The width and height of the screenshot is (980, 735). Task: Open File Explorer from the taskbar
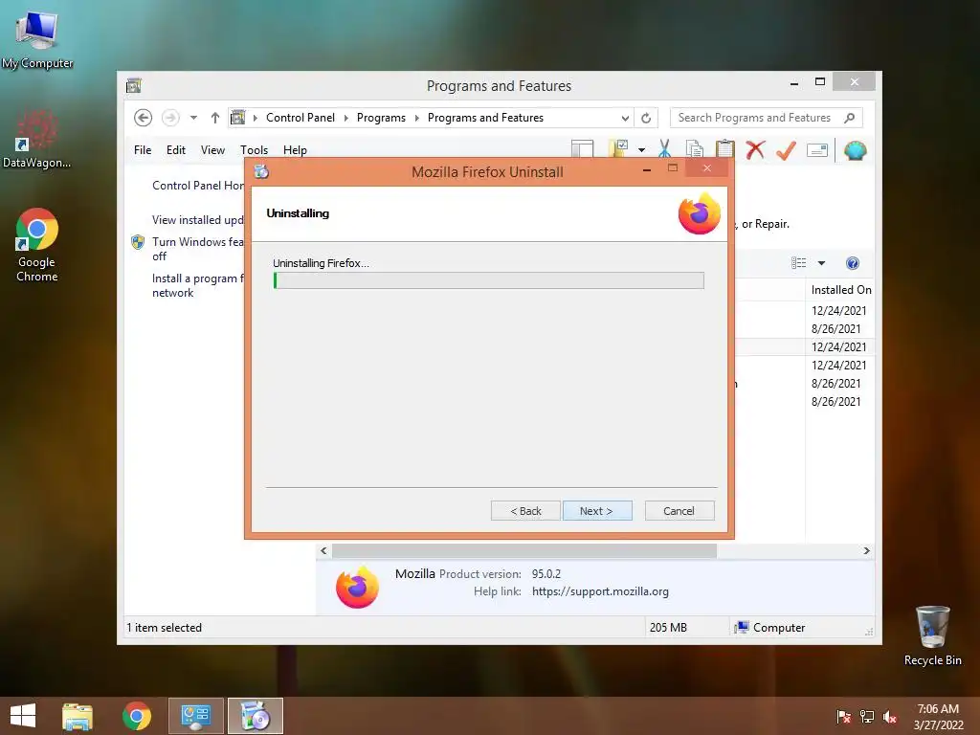pyautogui.click(x=78, y=716)
